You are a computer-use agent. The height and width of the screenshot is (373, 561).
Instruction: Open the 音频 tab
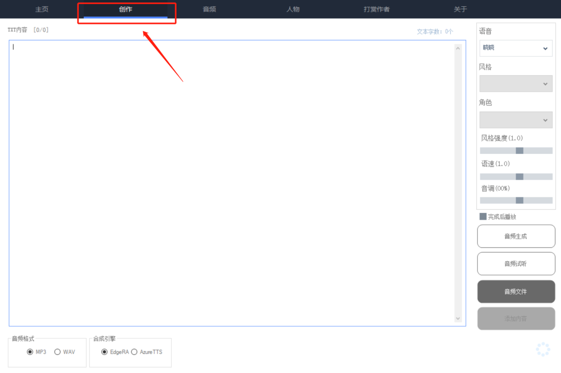click(x=209, y=9)
